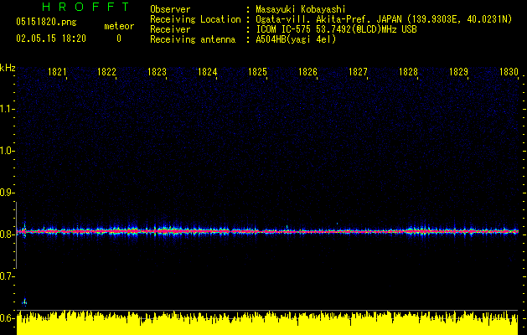Click time marker 1828

pos(408,72)
